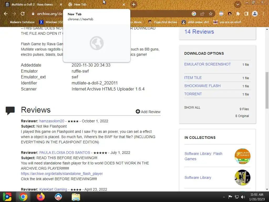Click the Start button in taskbar
This screenshot has width=269, height=202.
tap(7, 197)
